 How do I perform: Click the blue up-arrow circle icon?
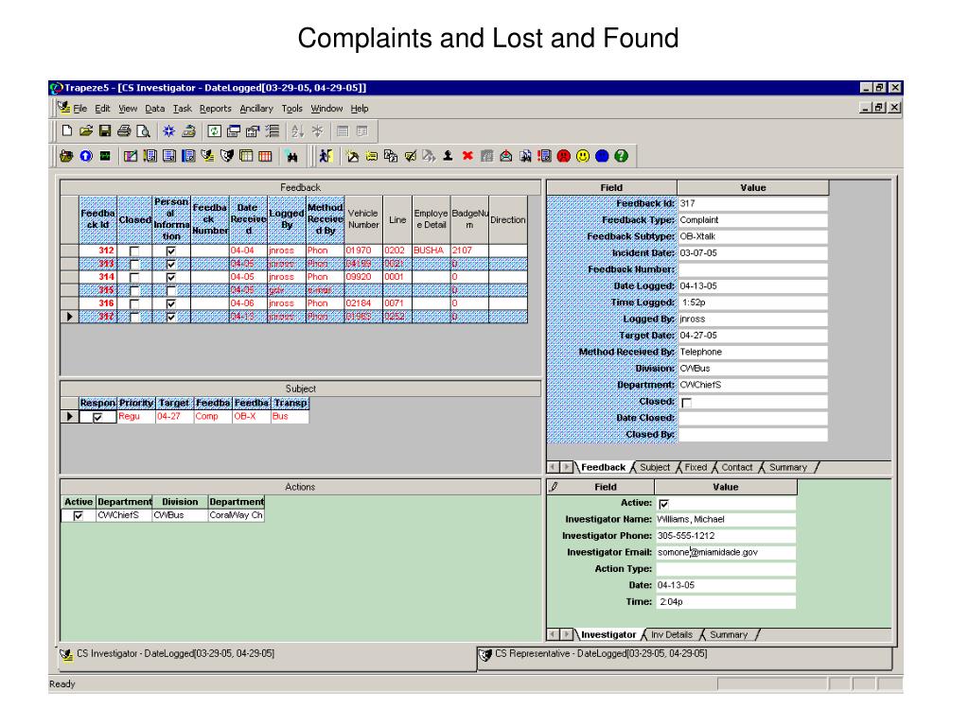click(x=86, y=156)
